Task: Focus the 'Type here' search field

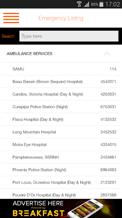Action: click(x=69, y=36)
